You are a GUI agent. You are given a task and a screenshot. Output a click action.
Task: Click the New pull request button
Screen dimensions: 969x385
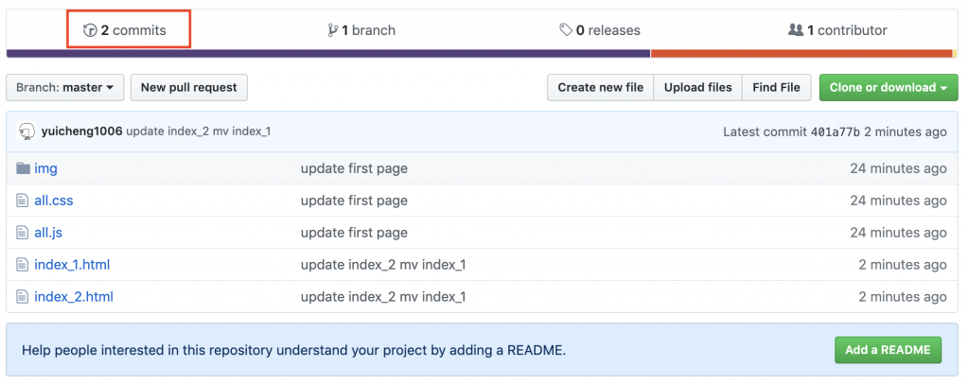pyautogui.click(x=188, y=88)
